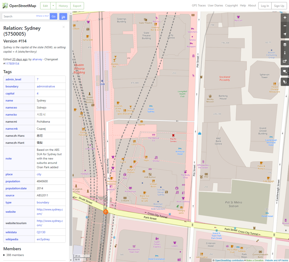Click into the Search input field

pyautogui.click(x=26, y=16)
